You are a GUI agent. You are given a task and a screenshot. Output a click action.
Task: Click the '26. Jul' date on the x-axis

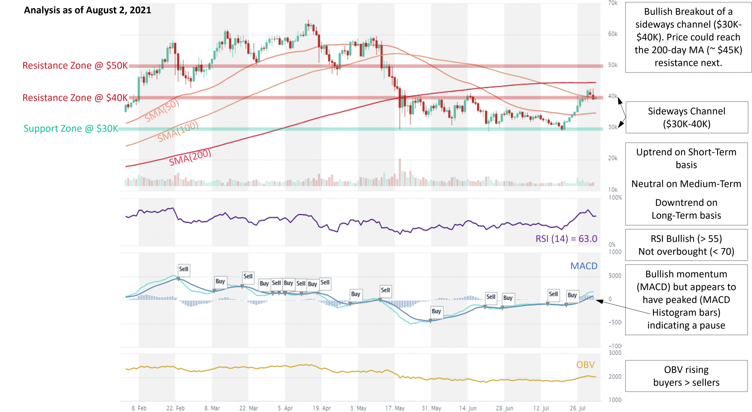tap(577, 408)
